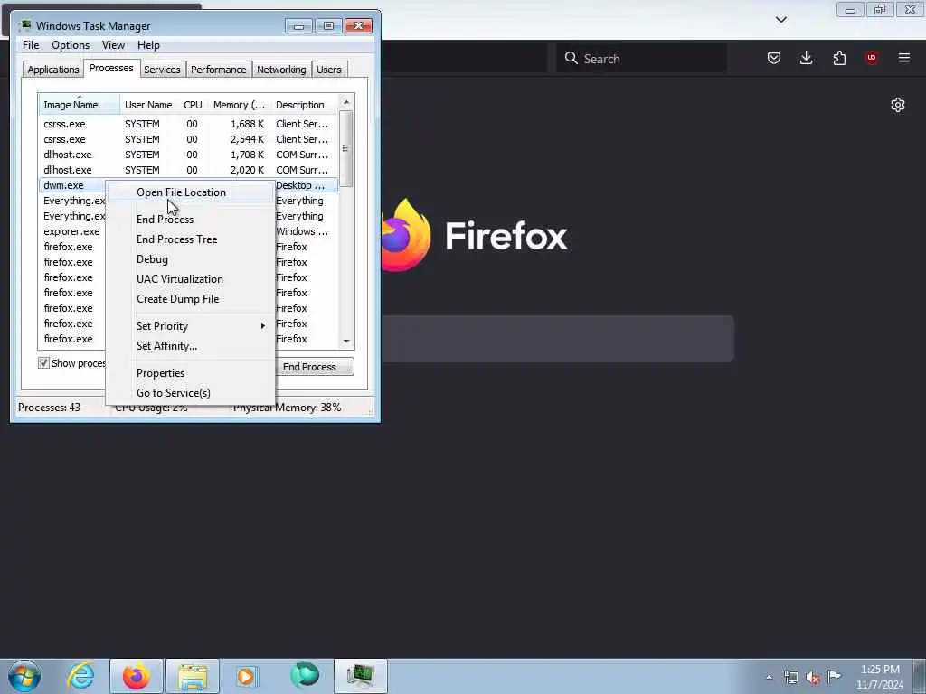The height and width of the screenshot is (694, 926).
Task: Show hidden tray icons arrow
Action: click(769, 678)
